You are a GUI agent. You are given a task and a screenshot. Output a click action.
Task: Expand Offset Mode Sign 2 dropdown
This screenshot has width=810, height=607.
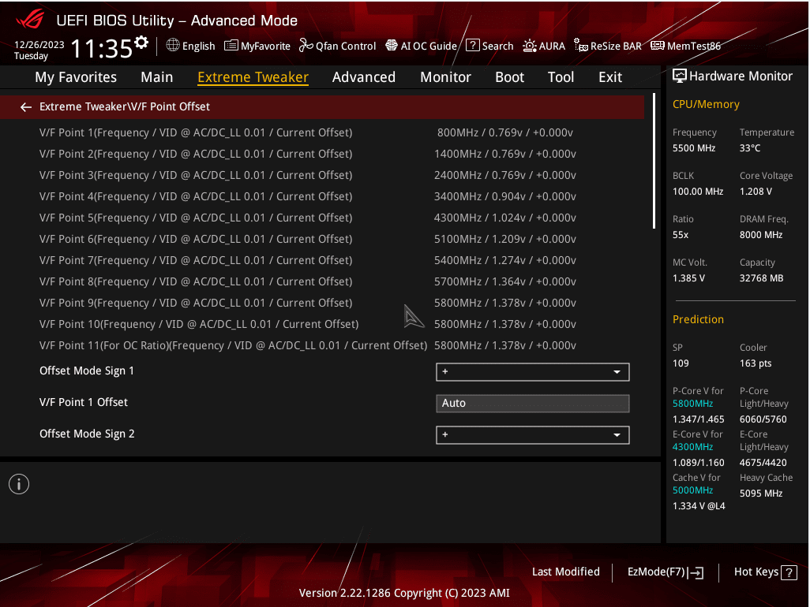[533, 434]
